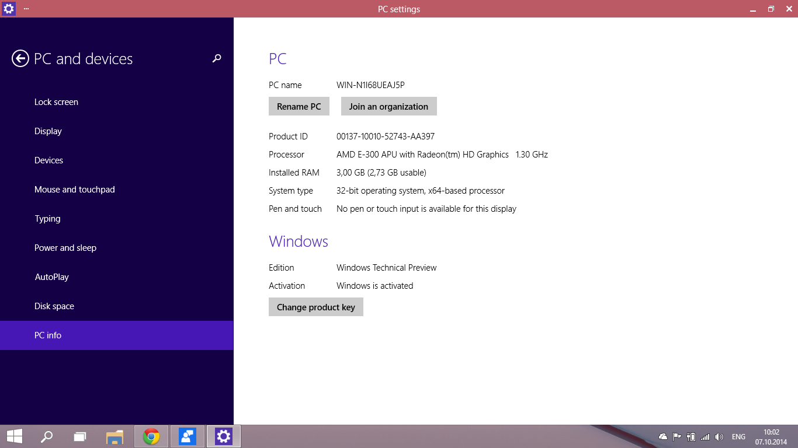
Task: Open the volume speaker tray icon
Action: tap(719, 437)
